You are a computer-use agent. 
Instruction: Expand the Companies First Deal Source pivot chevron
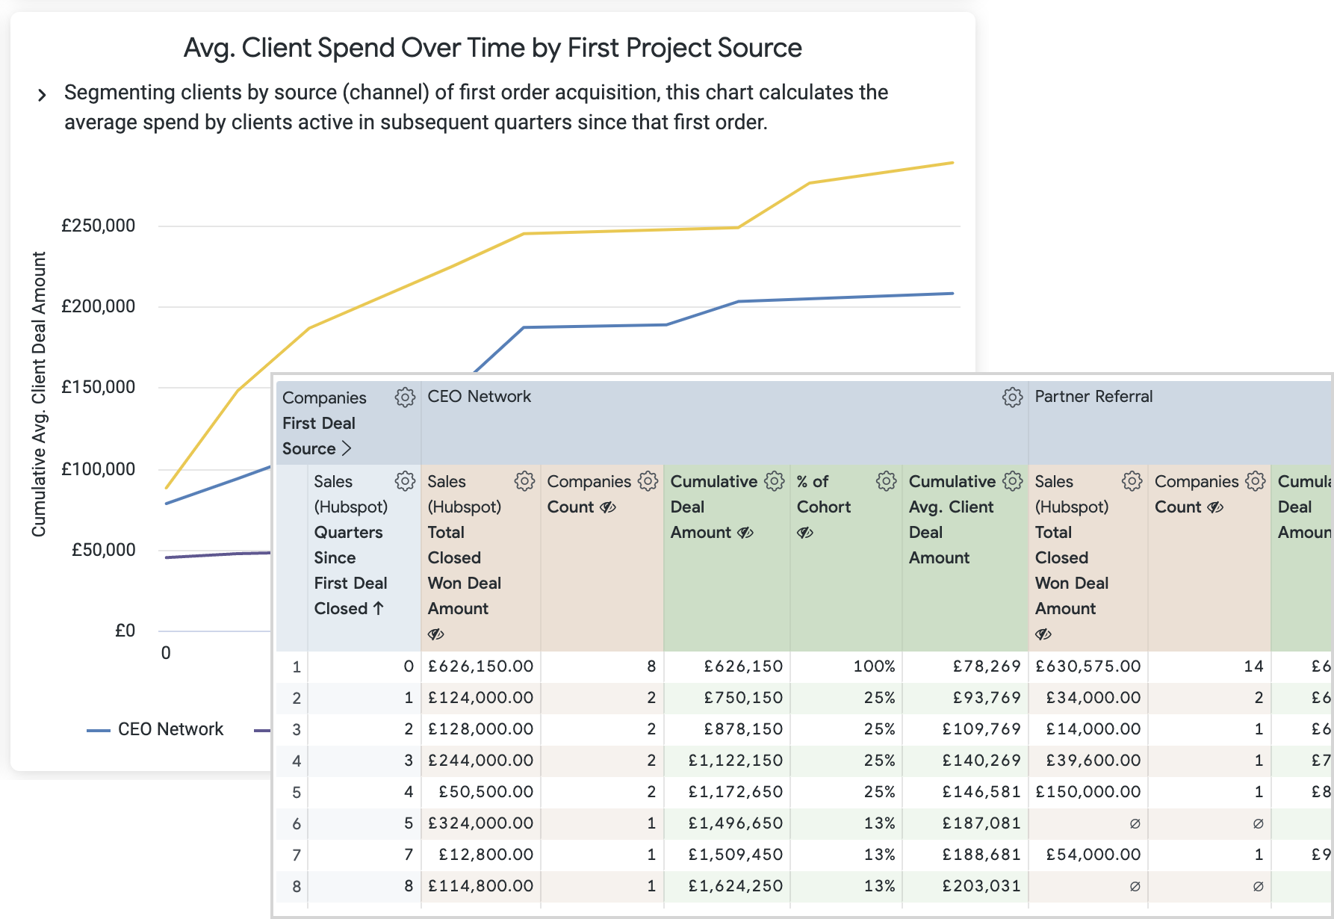346,448
